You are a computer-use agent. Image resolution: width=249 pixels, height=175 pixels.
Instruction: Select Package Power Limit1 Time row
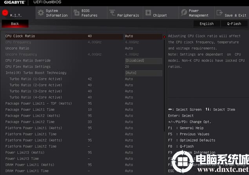coord(30,109)
